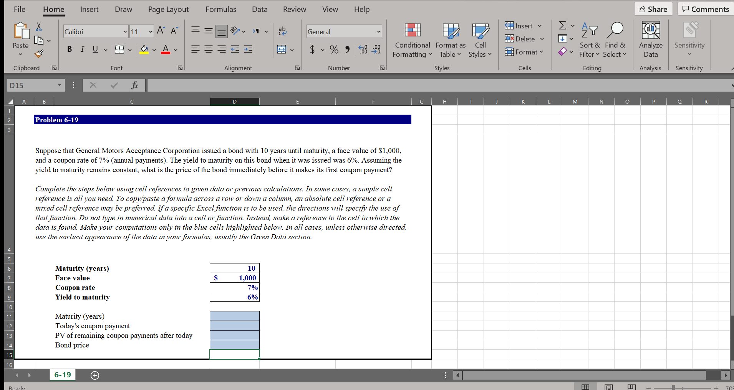The image size is (734, 390).
Task: Click the Wrap Text icon
Action: click(282, 31)
